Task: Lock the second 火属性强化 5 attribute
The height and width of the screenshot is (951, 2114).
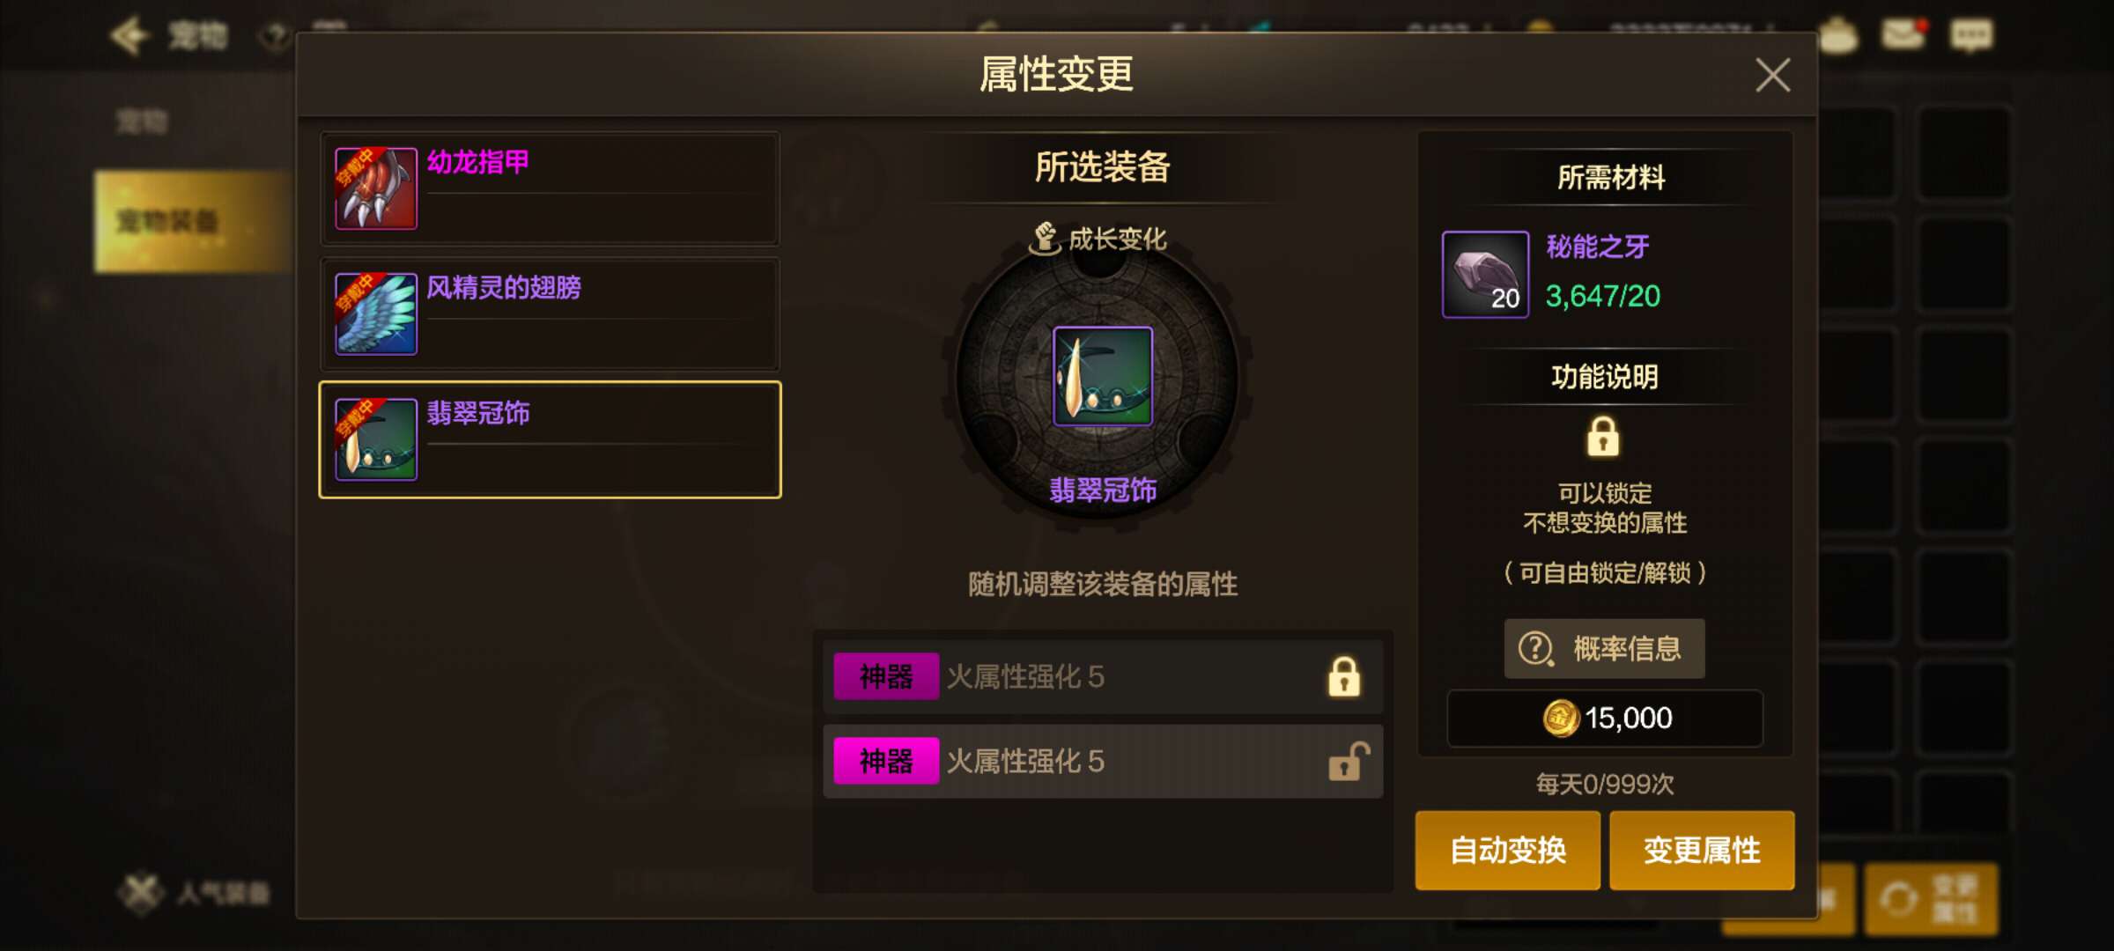Action: point(1349,762)
